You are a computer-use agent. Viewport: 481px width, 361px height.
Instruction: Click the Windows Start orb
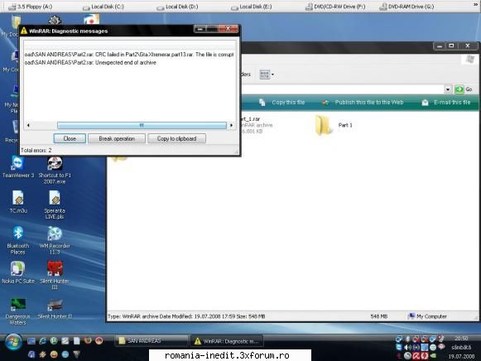click(13, 342)
